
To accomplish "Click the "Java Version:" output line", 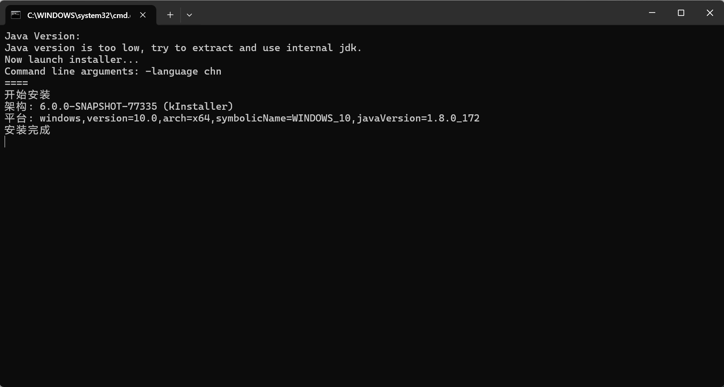I will 42,36.
